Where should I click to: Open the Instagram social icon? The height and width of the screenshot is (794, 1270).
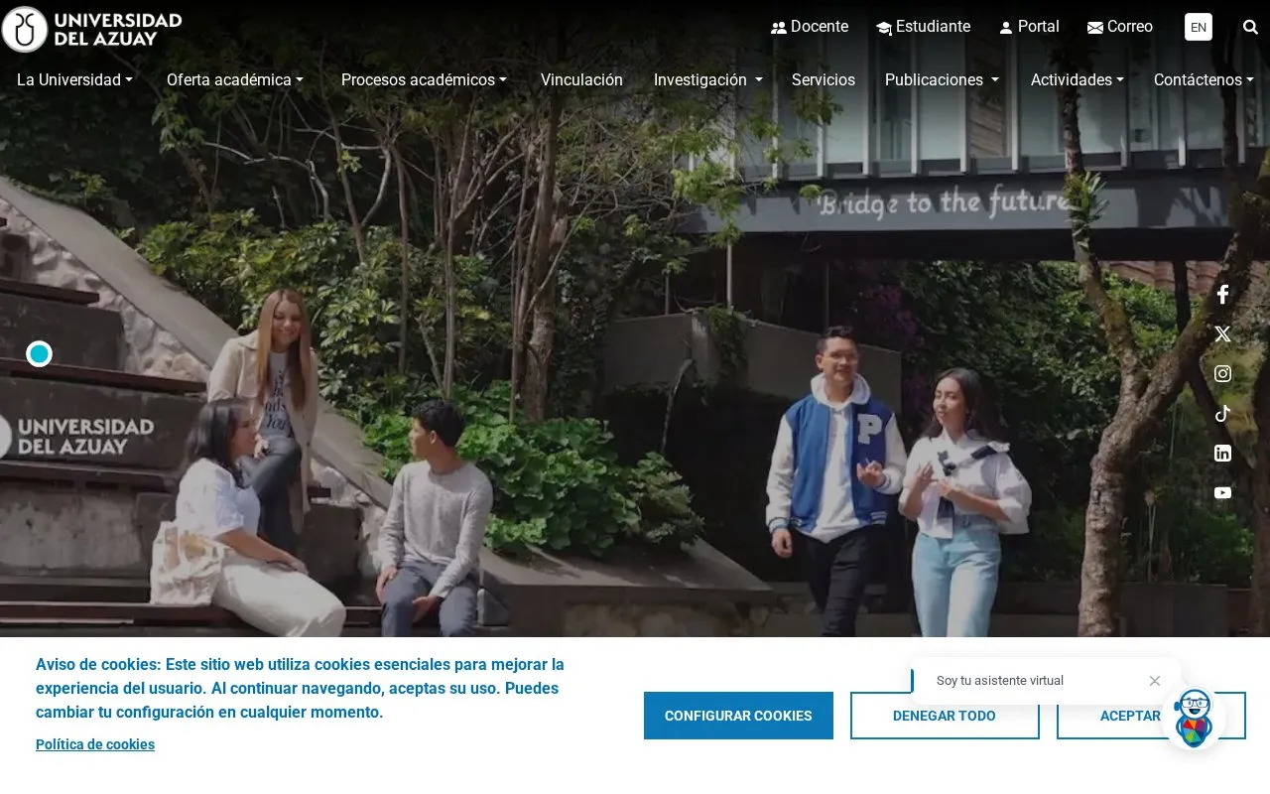[1222, 373]
